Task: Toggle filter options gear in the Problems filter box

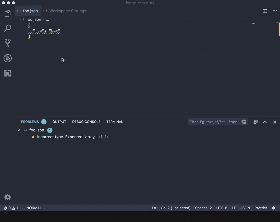Action: tap(244, 122)
